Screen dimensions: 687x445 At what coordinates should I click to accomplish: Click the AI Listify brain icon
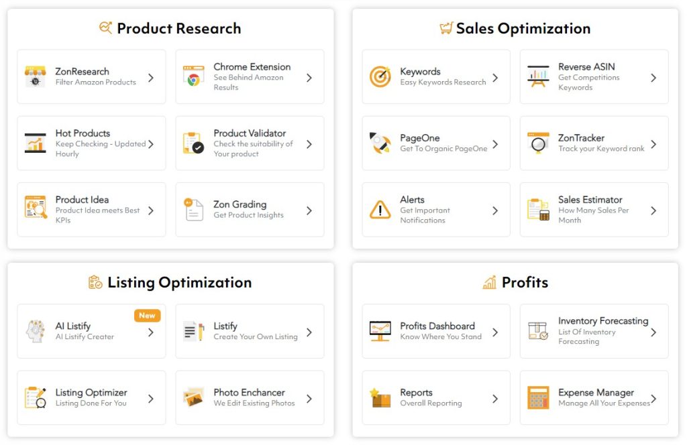point(35,331)
